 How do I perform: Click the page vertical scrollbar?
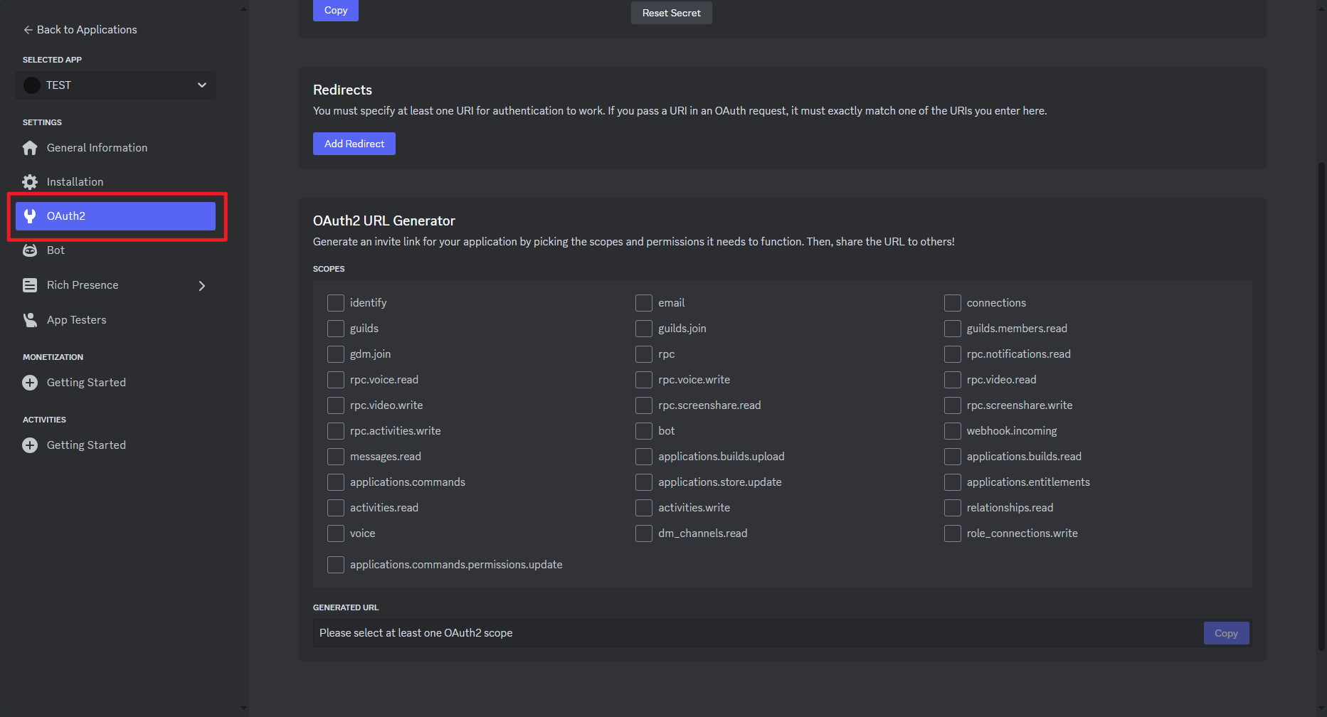1321,405
